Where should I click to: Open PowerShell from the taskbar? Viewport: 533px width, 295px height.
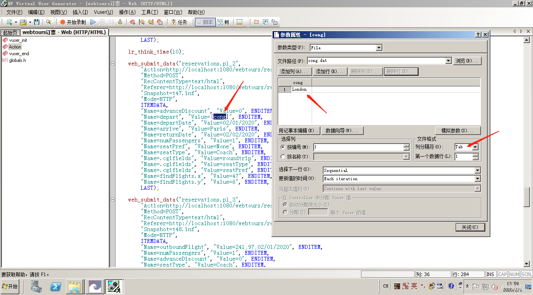(x=55, y=286)
